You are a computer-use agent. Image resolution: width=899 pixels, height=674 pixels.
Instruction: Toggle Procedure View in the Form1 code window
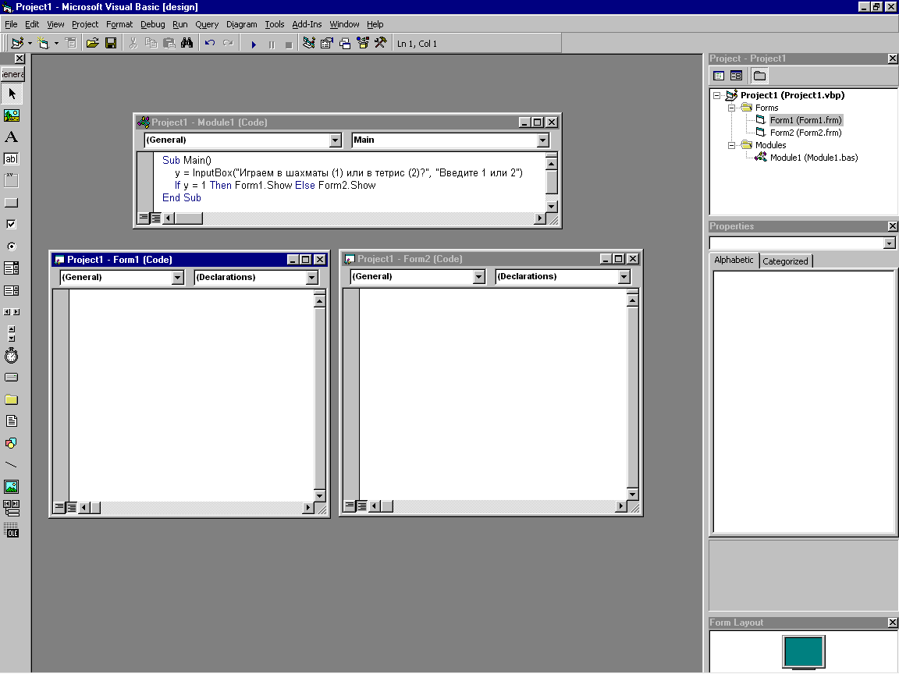[59, 507]
